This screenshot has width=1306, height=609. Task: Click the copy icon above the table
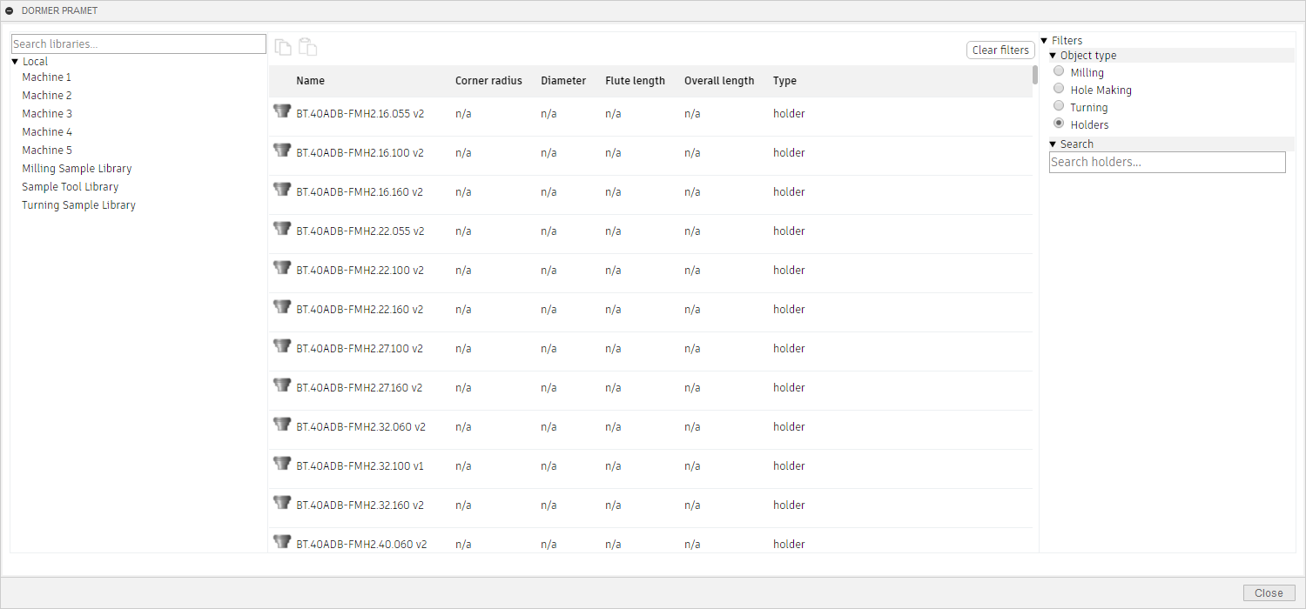283,48
